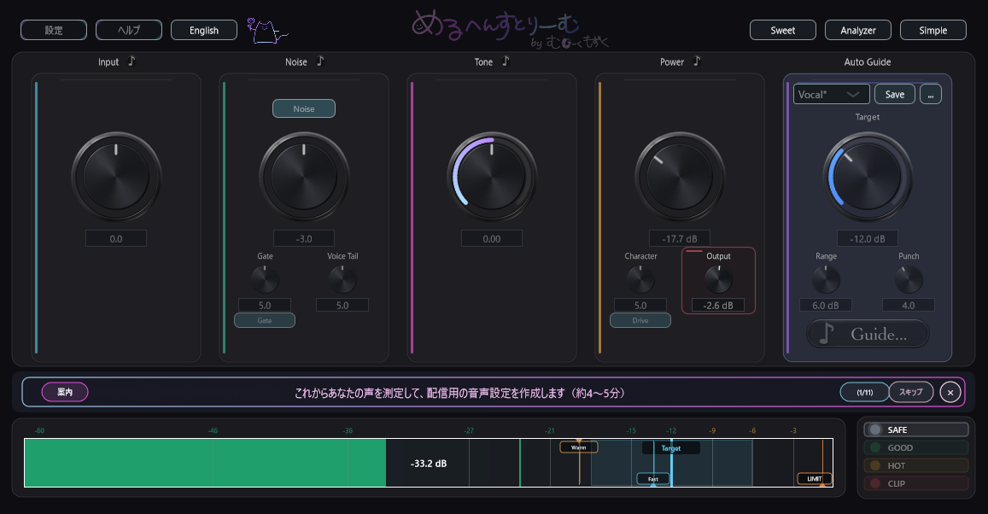Select the GOOD level indicator
This screenshot has height=514, width=988.
pos(916,448)
